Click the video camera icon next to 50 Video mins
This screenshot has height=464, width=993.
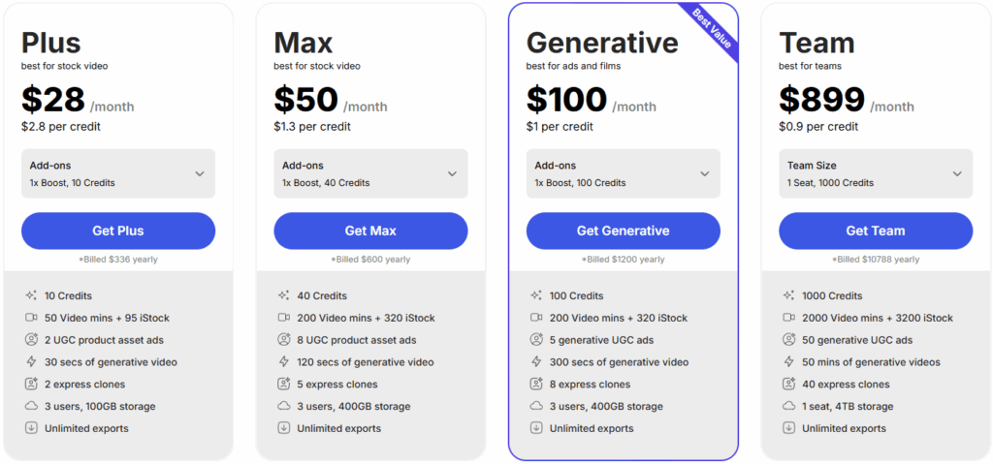tap(31, 318)
